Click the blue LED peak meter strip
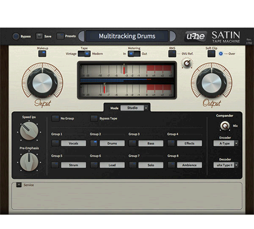The height and width of the screenshot is (229, 254). pyautogui.click(x=127, y=80)
